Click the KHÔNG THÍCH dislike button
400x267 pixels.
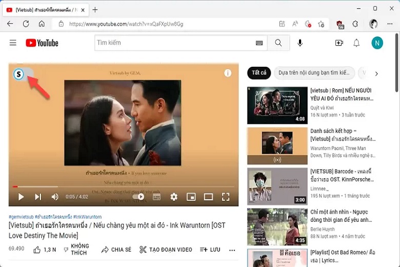pos(76,250)
